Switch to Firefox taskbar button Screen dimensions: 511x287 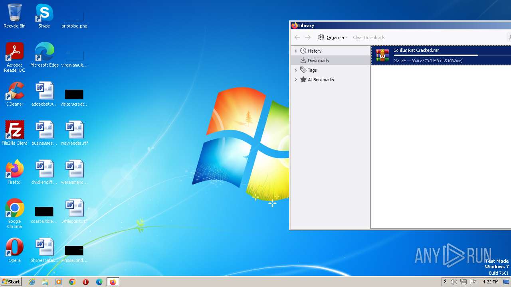113,282
